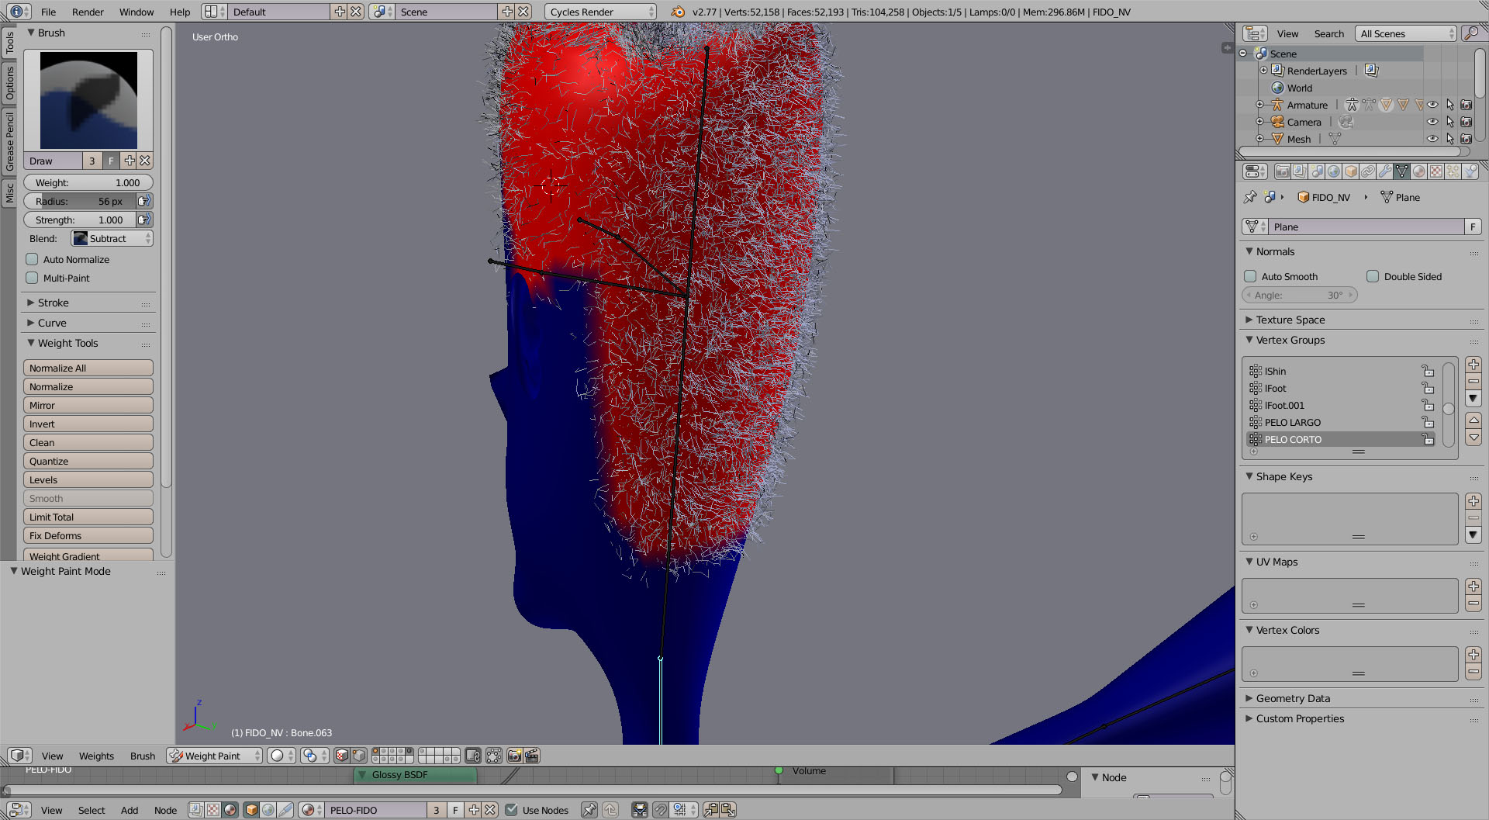The image size is (1489, 820).
Task: Open the File menu
Action: pos(48,12)
